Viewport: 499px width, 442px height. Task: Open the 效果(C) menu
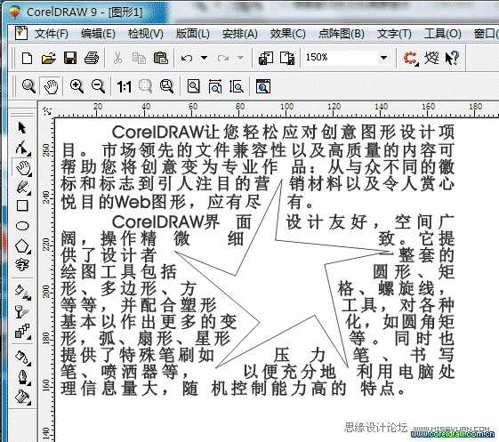click(x=287, y=34)
